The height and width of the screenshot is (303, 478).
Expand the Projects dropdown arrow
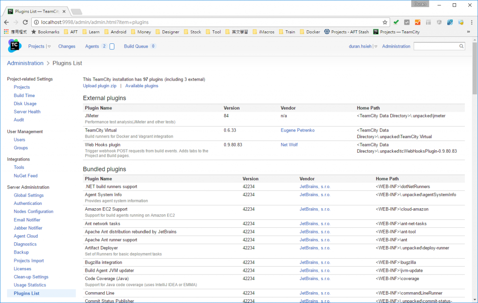point(49,46)
